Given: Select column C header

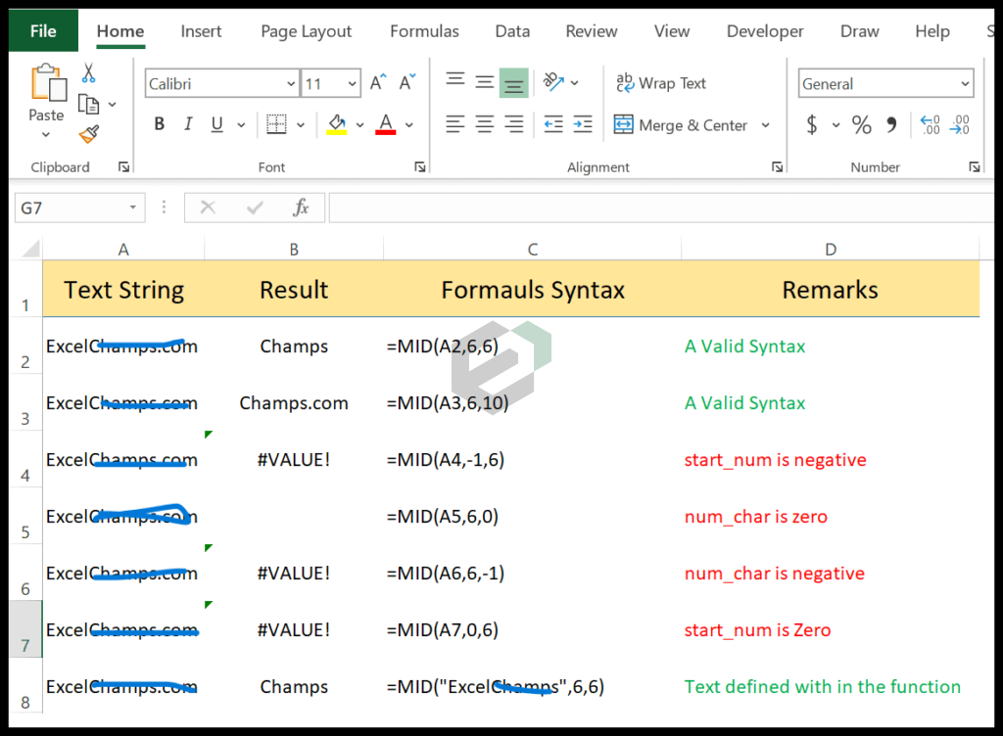Looking at the screenshot, I should tap(532, 249).
